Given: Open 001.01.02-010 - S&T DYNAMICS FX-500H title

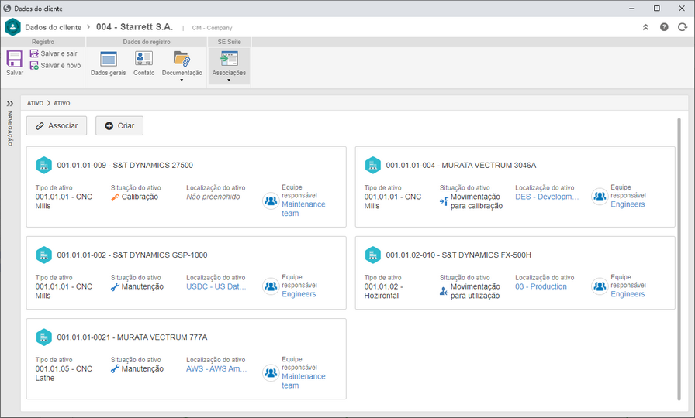Looking at the screenshot, I should (x=458, y=255).
